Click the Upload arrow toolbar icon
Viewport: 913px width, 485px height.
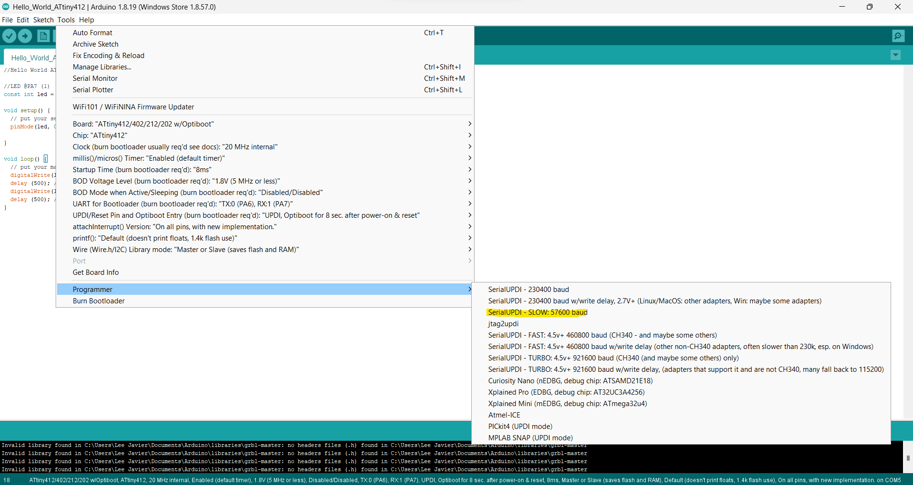pyautogui.click(x=25, y=36)
